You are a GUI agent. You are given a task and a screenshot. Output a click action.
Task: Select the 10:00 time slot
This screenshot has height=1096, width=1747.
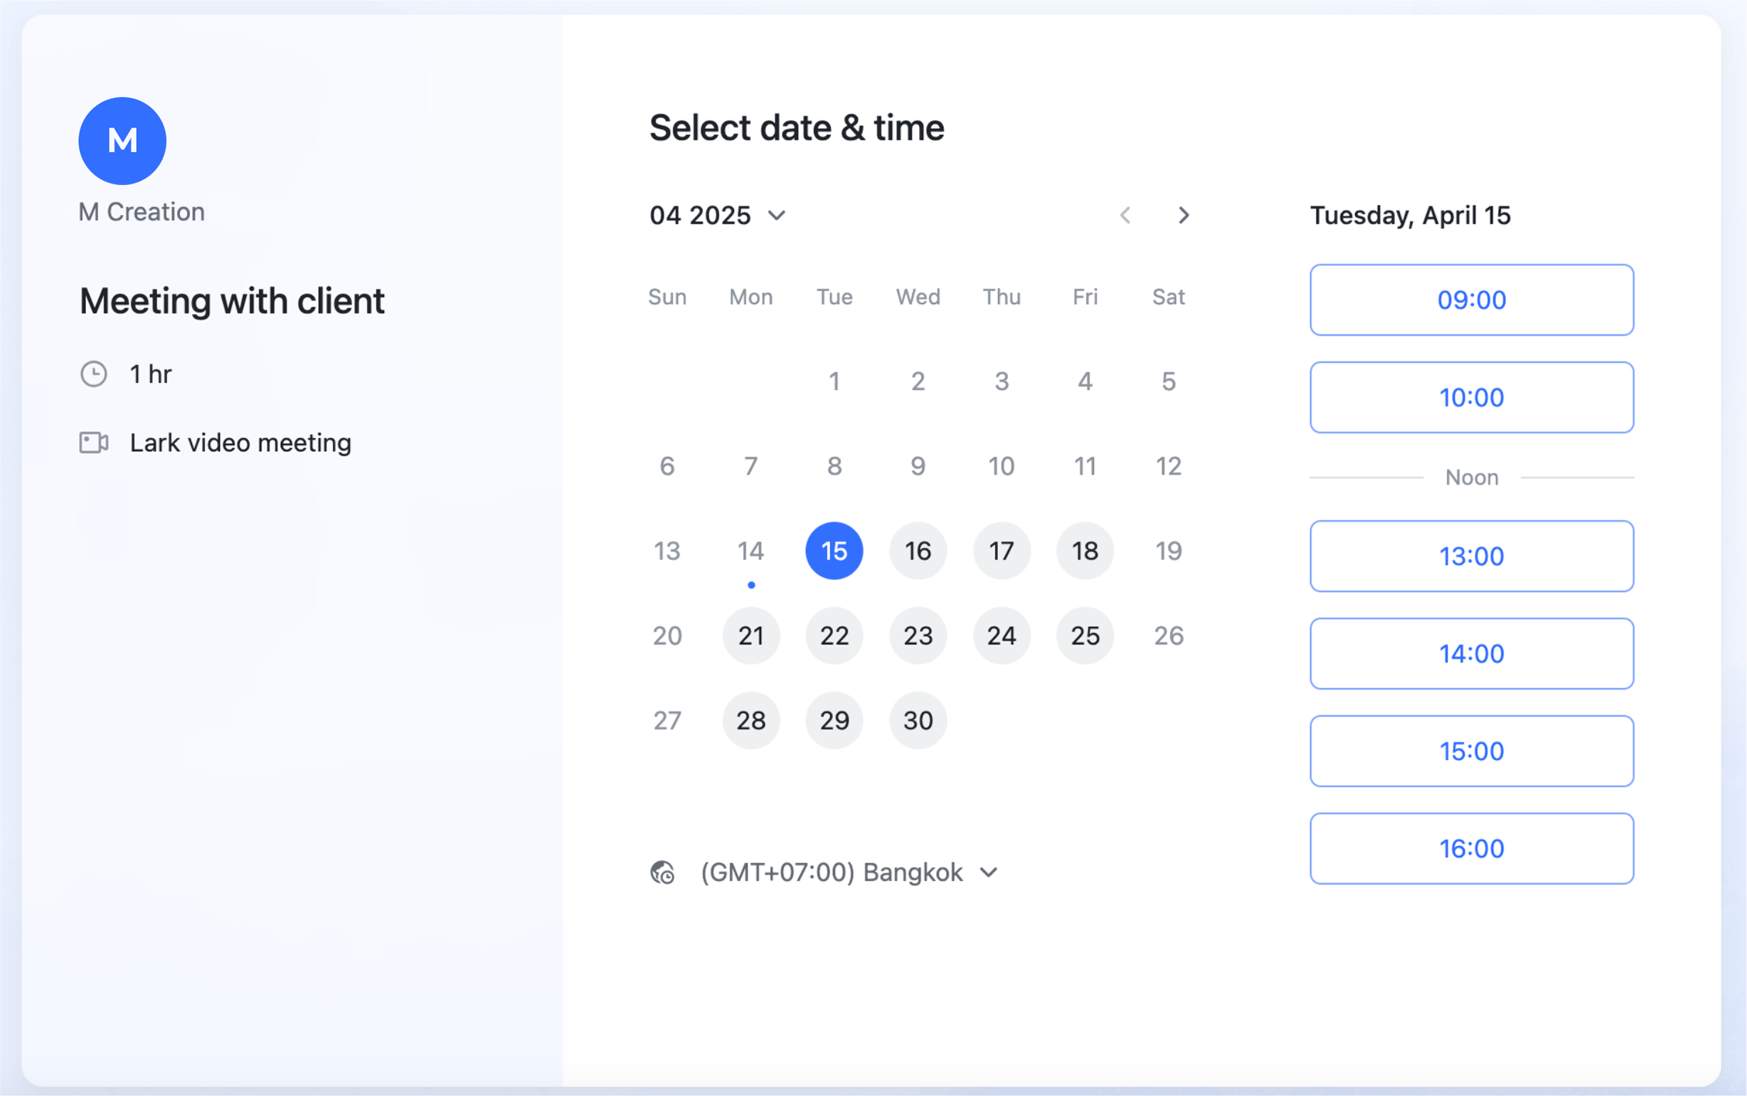[1472, 397]
